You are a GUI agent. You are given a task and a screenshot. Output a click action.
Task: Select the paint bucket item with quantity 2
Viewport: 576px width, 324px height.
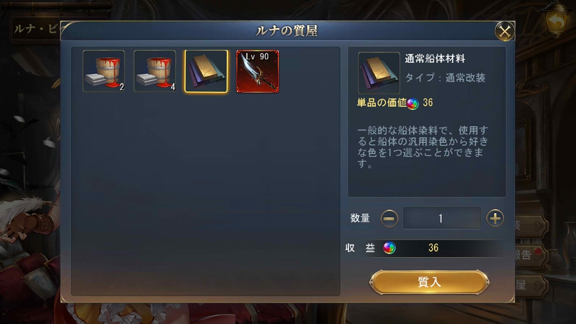click(x=104, y=71)
